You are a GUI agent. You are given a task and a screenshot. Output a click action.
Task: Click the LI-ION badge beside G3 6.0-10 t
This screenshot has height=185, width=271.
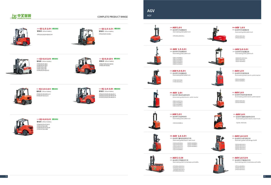[x=117, y=59]
